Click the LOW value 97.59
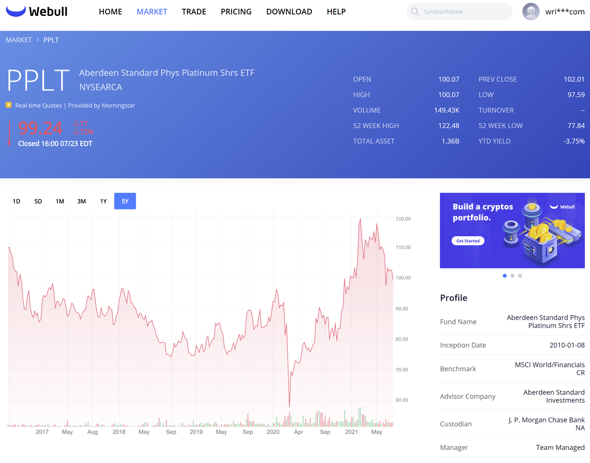This screenshot has height=463, width=590. (576, 95)
